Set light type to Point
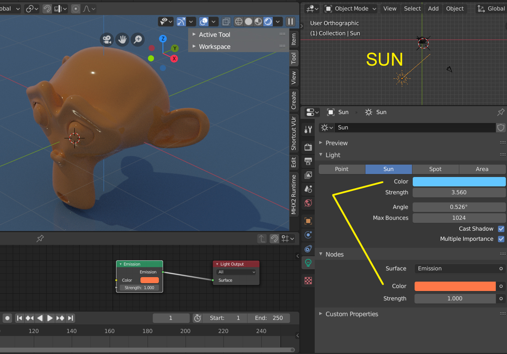The height and width of the screenshot is (354, 507). pyautogui.click(x=342, y=169)
